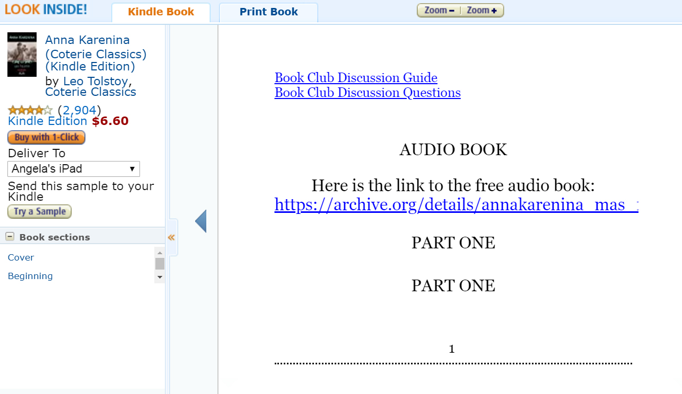
Task: Click the Zoom plus button
Action: click(482, 11)
